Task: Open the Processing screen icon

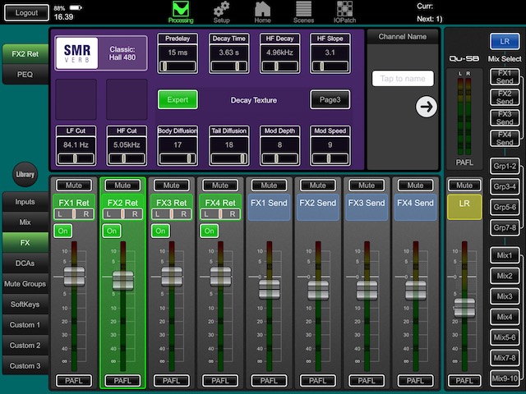Action: 181,12
